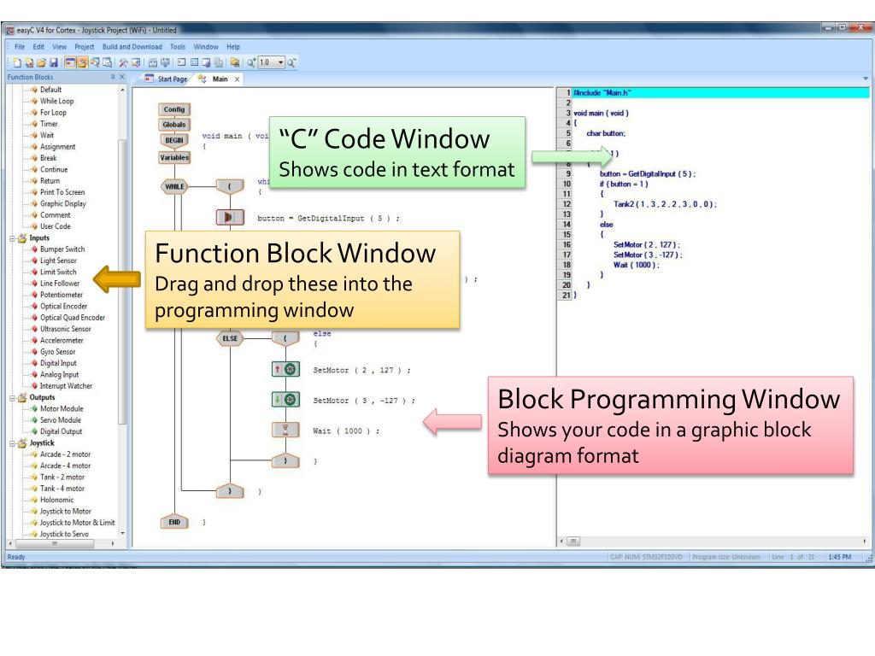Click the GetDigitalInput block icon
Viewport: 875px width, 656px height.
230,217
